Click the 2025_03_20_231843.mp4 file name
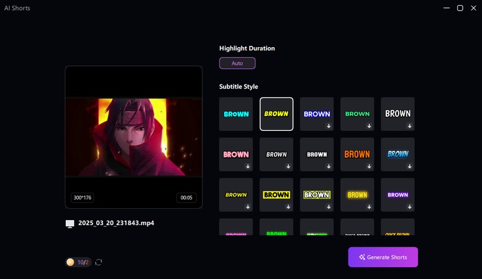This screenshot has width=482, height=279. point(116,223)
